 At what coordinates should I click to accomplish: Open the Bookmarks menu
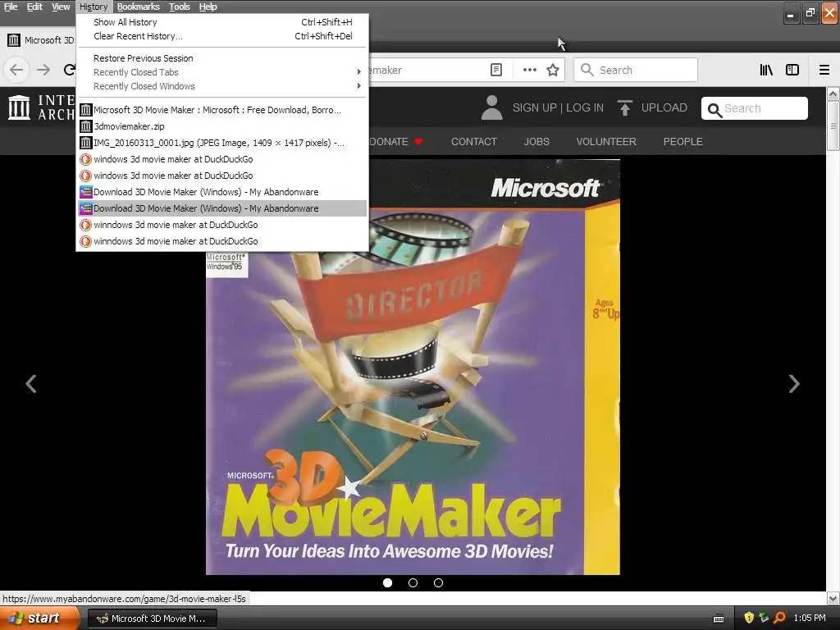(138, 7)
